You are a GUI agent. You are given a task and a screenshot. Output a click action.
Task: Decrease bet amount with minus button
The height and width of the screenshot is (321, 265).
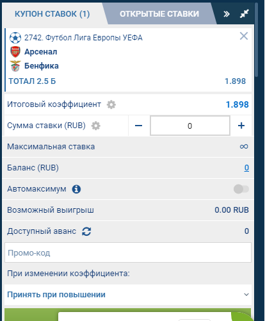139,126
